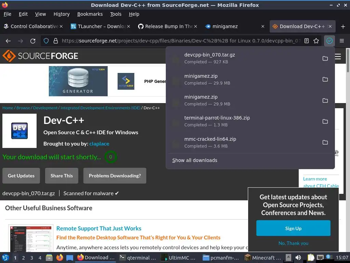Open the History menu
Screen dimensions: 350x263
(62, 14)
